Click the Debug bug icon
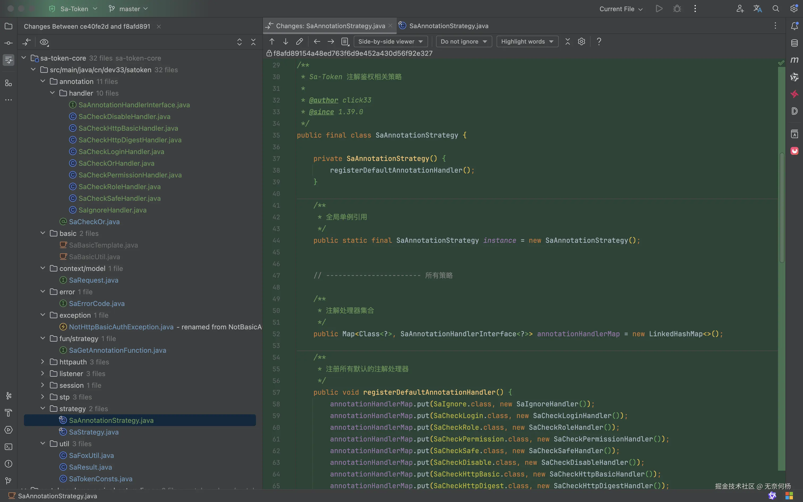Viewport: 803px width, 502px height. coord(677,8)
